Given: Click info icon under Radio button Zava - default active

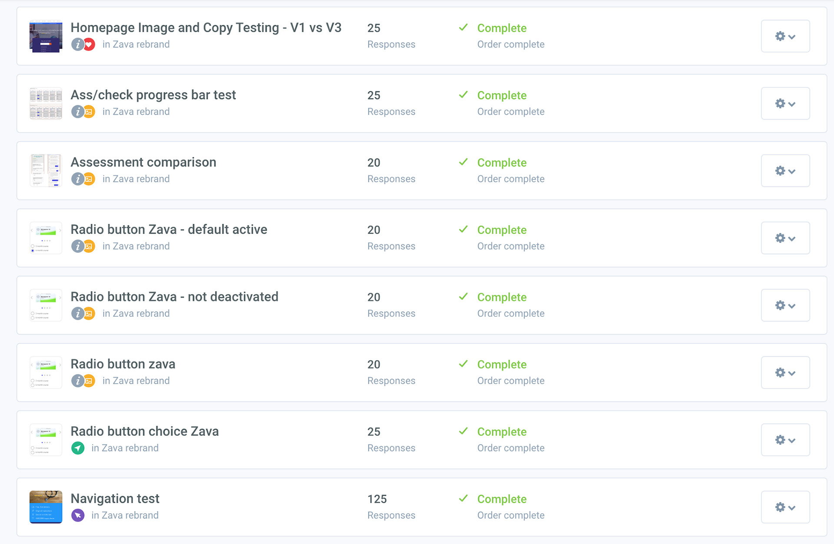Looking at the screenshot, I should 77,246.
